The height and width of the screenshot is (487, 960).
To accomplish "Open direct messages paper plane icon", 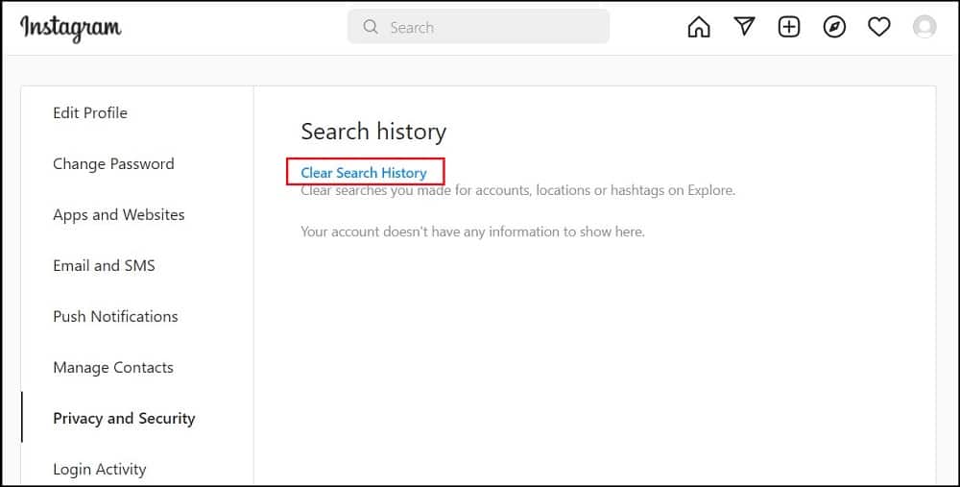I will coord(744,26).
